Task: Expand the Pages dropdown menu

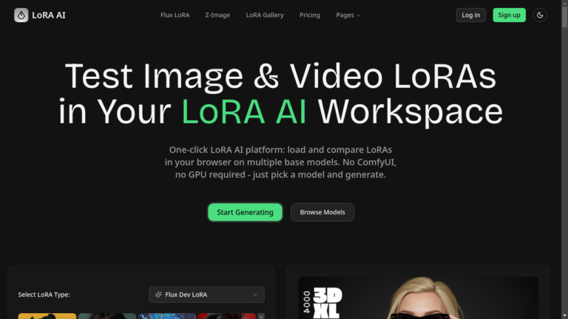Action: coord(348,16)
